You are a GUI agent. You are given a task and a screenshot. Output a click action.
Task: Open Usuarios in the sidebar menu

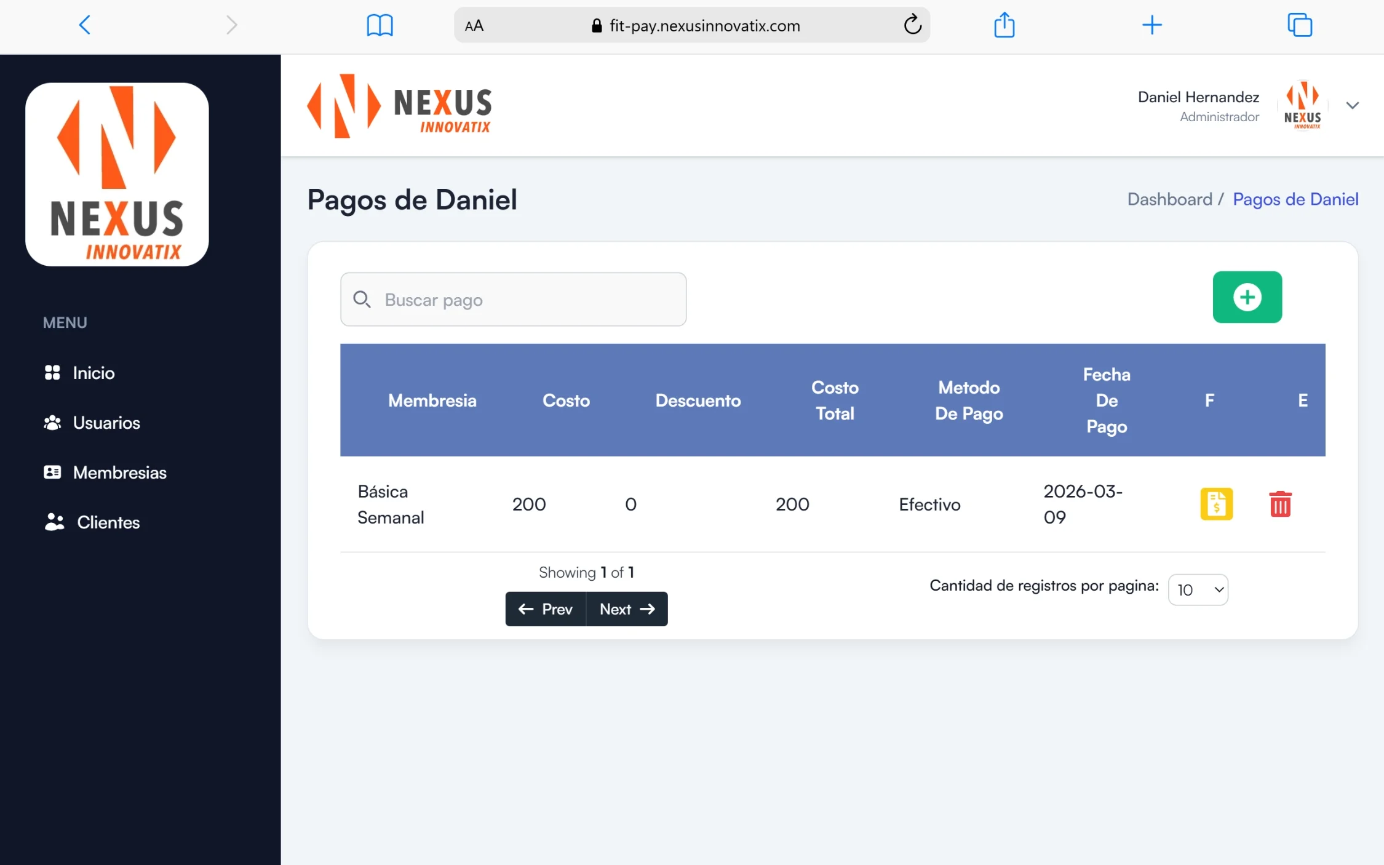coord(106,423)
